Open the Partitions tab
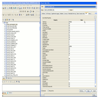Image resolution: width=100 pixels, height=98 pixels. click(x=43, y=14)
